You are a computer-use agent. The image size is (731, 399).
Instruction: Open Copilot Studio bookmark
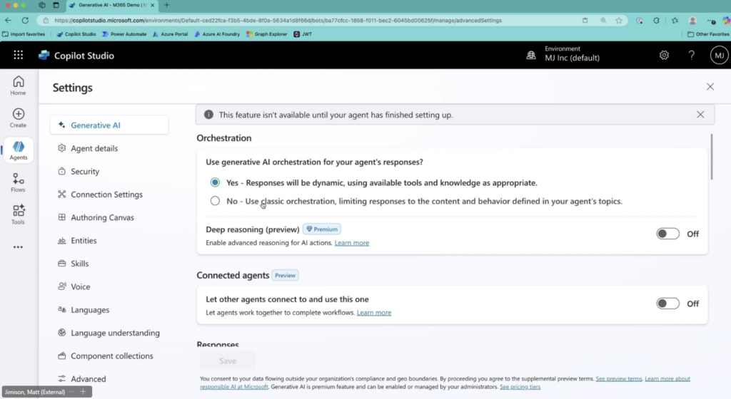click(x=76, y=34)
